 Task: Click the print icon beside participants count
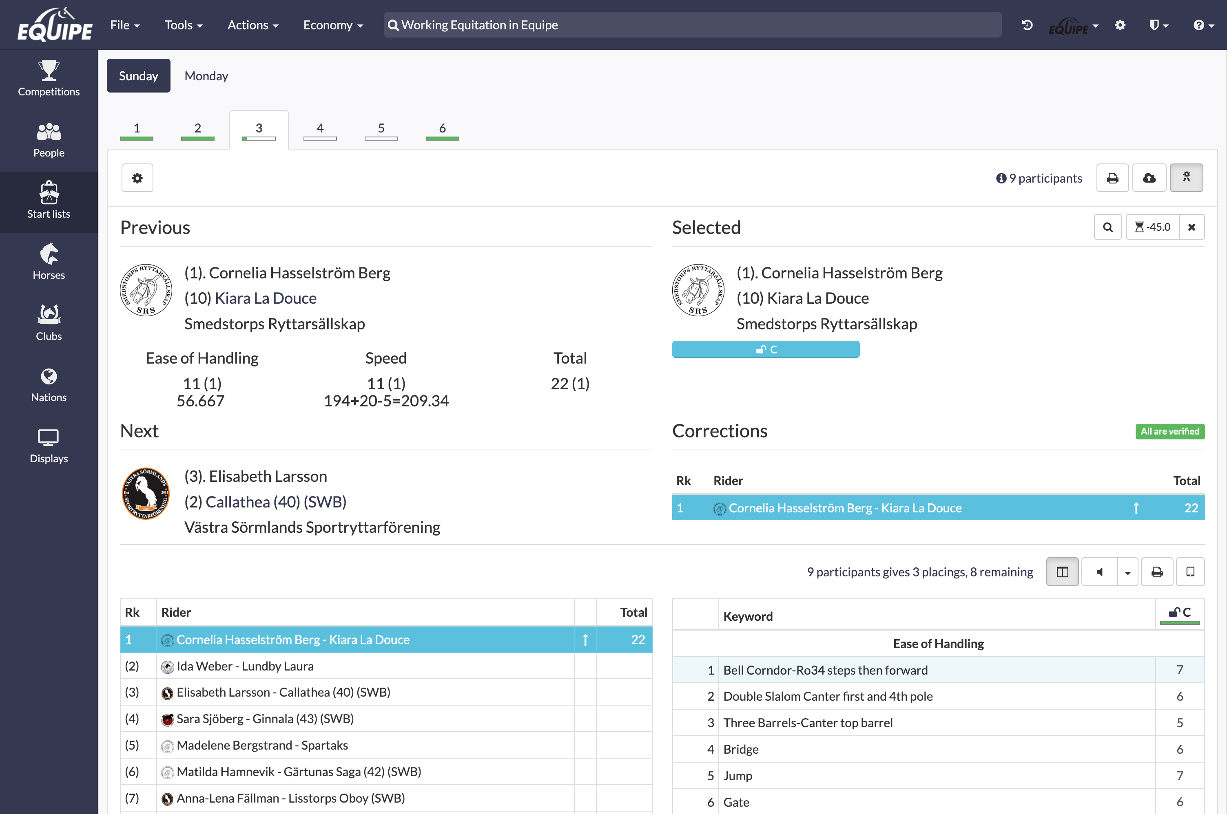point(1112,178)
